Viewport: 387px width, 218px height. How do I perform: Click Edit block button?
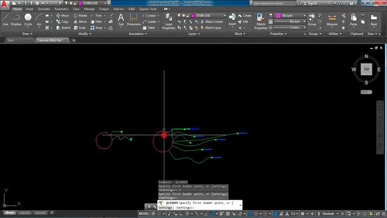click(x=243, y=22)
